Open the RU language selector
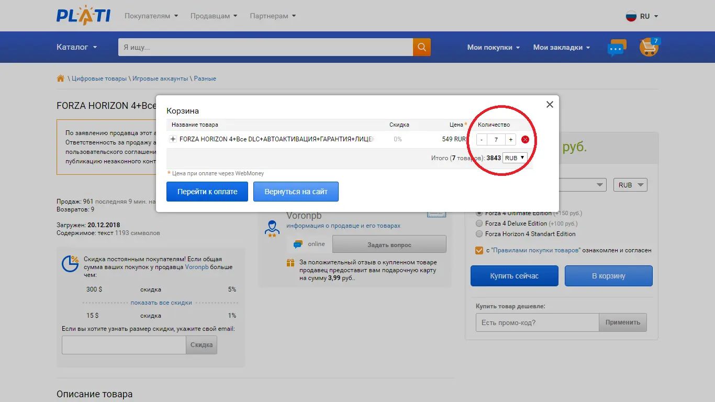 [x=642, y=16]
